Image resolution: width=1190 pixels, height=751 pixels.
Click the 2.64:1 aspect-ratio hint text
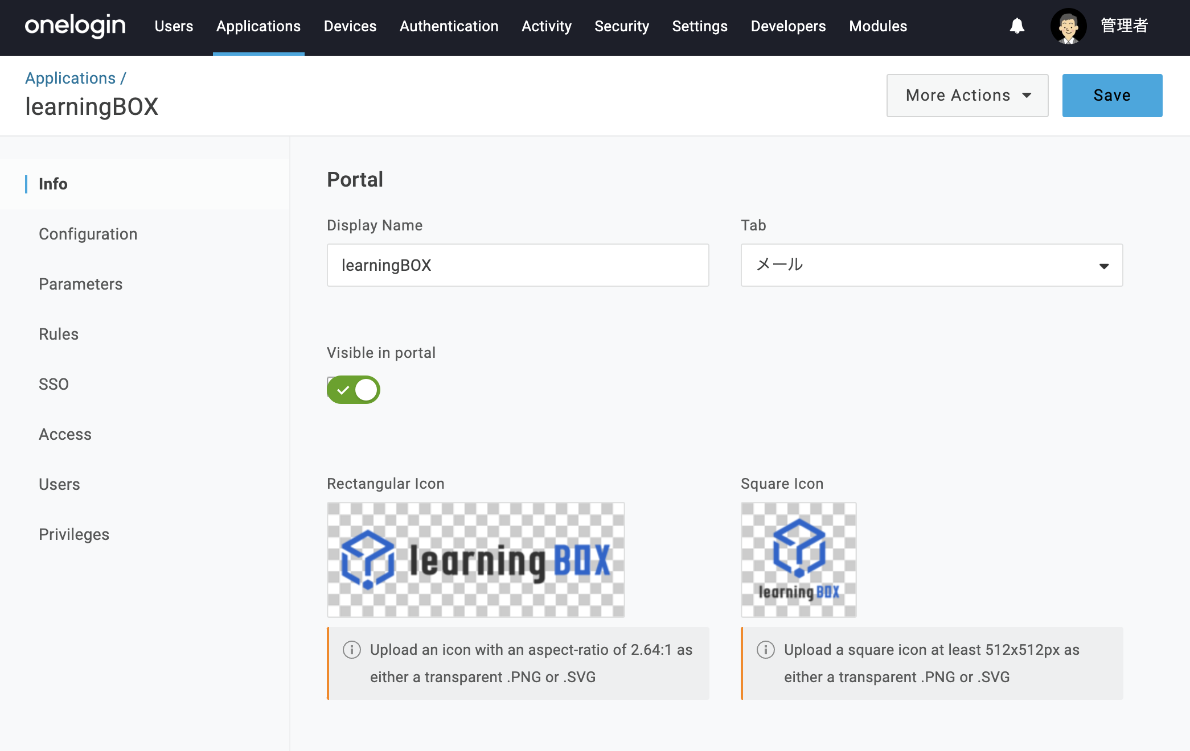tap(531, 663)
